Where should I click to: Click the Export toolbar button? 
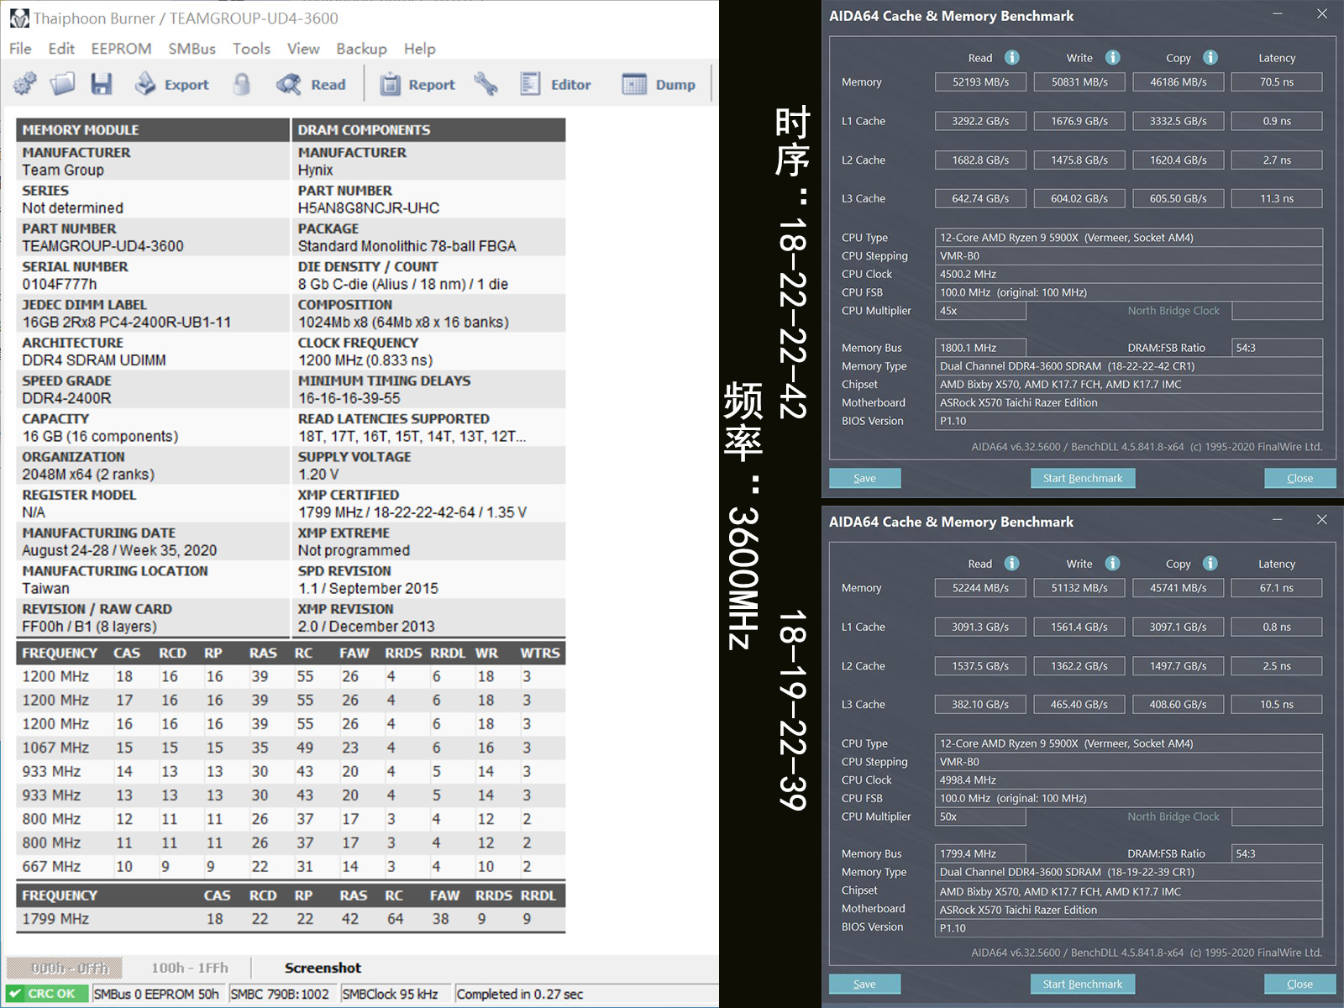172,84
